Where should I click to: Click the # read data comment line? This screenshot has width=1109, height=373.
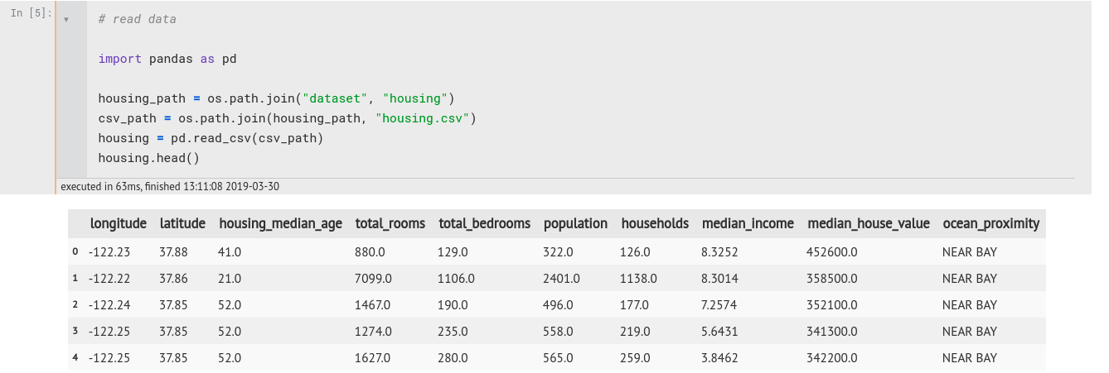[x=137, y=19]
